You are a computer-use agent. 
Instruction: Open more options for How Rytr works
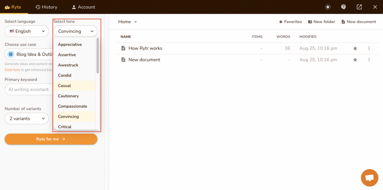coord(369,48)
